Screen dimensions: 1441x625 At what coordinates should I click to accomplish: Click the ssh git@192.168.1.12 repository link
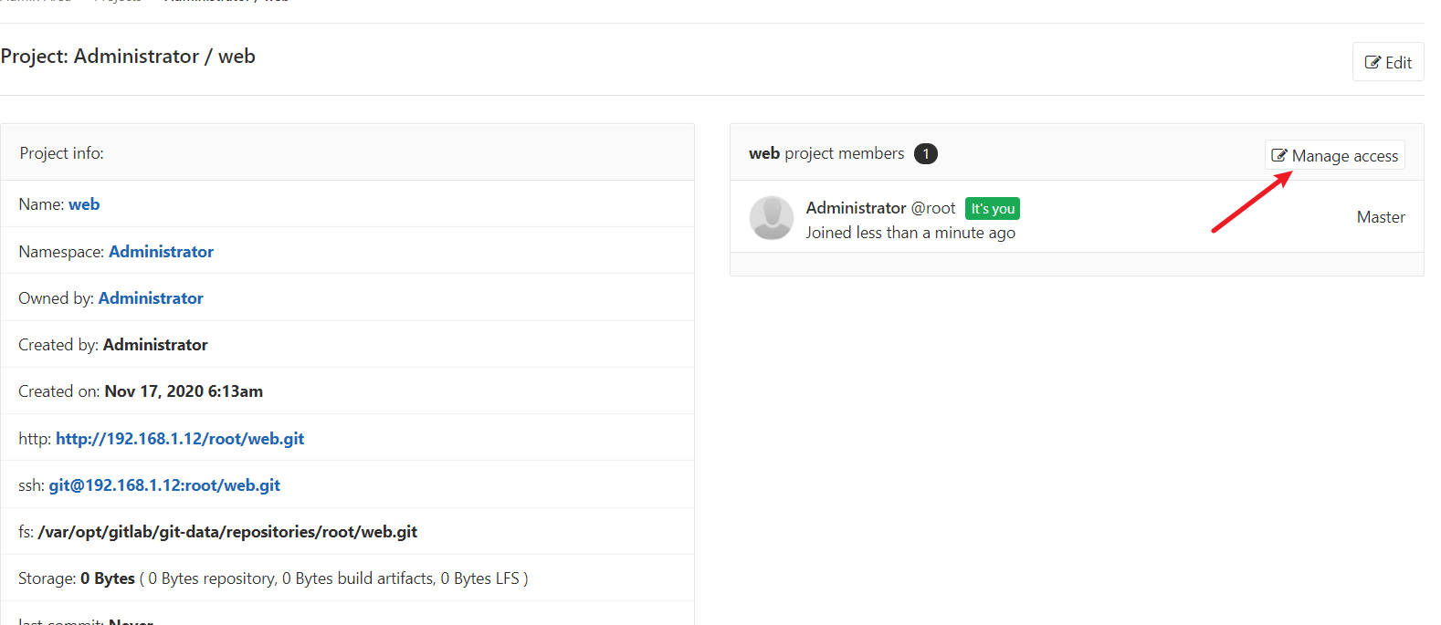(164, 485)
